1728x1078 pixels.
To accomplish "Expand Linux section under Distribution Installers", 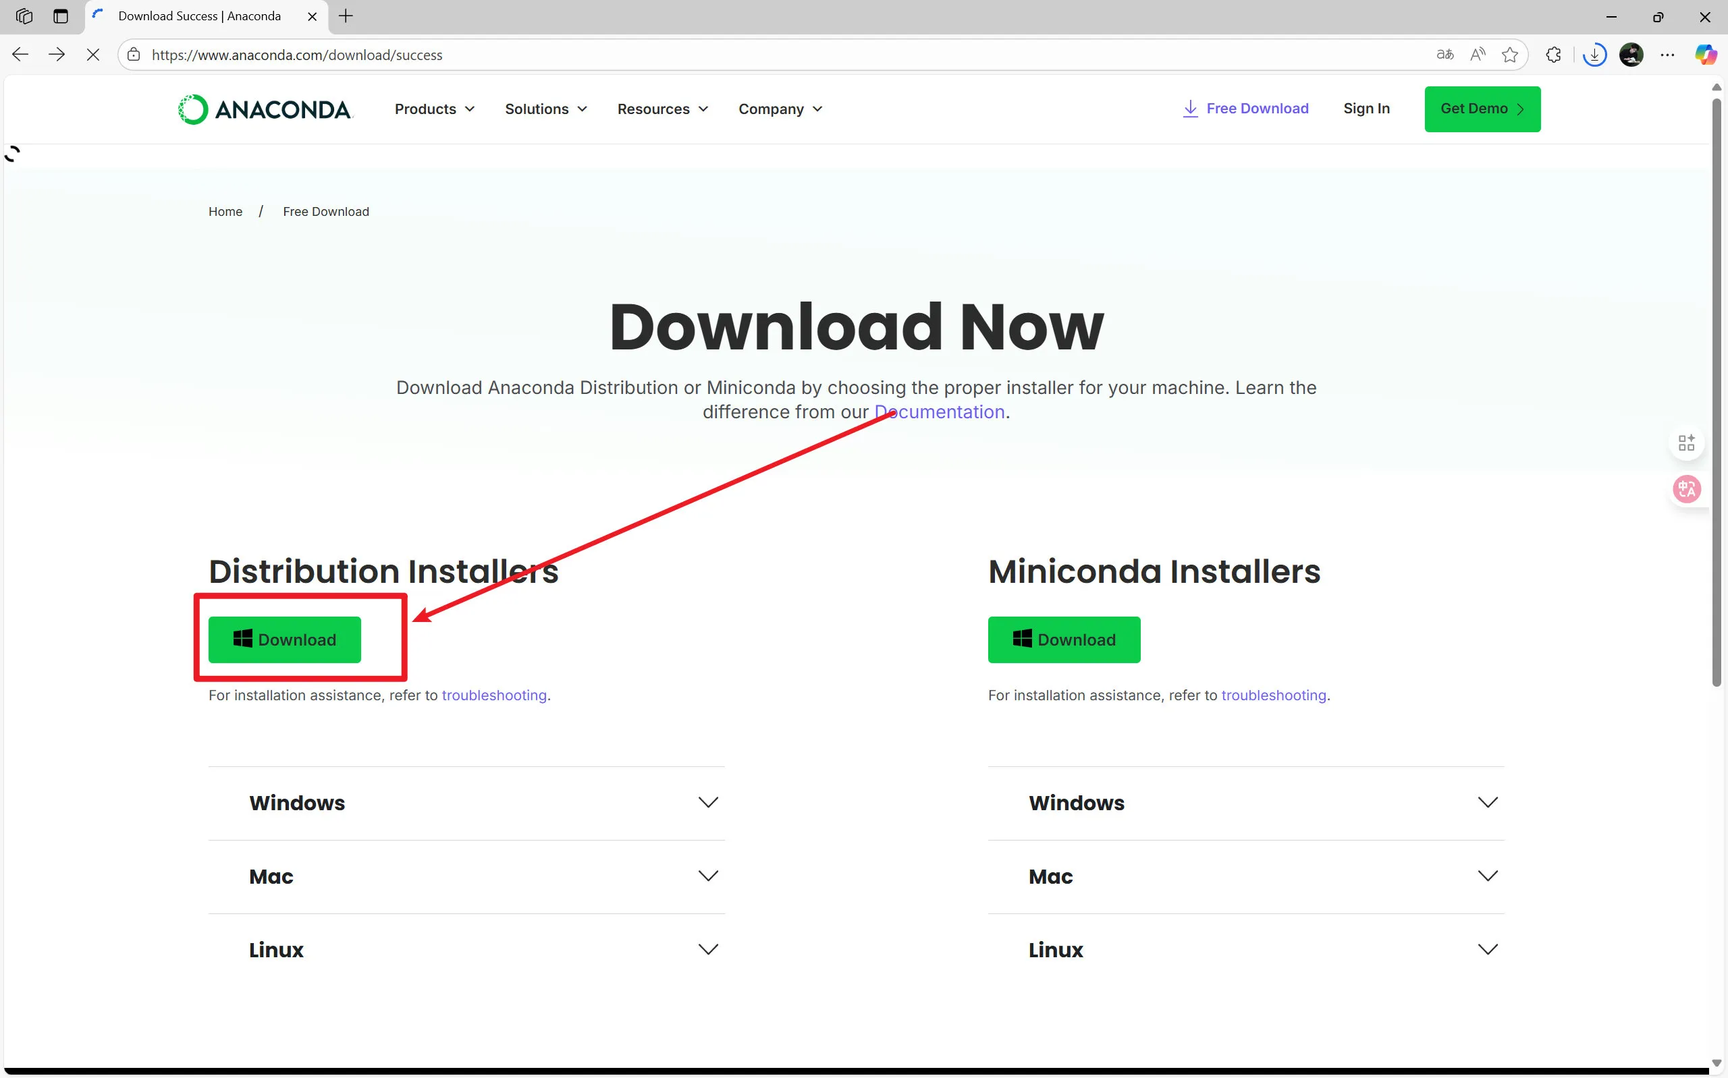I will 466,951.
